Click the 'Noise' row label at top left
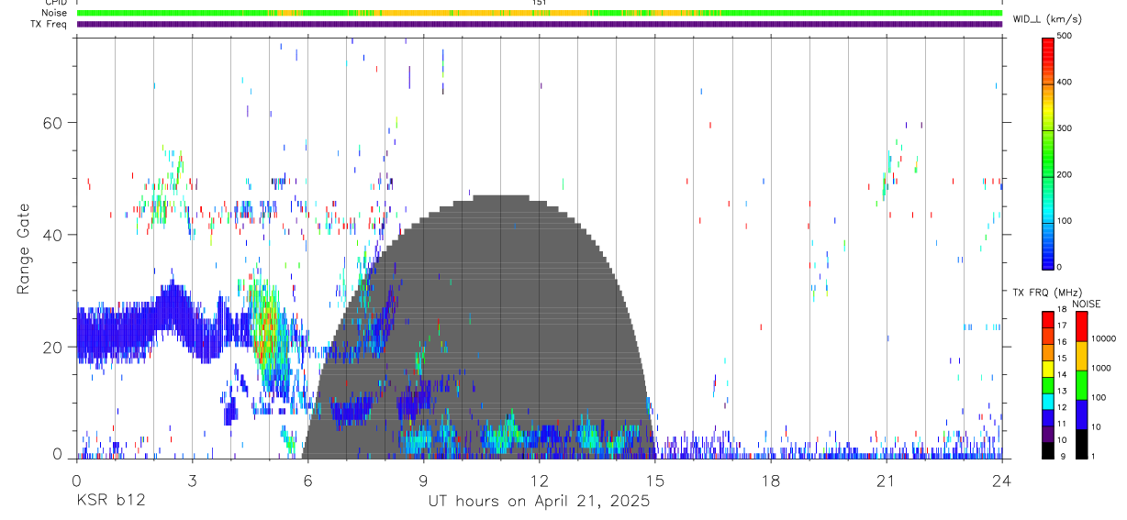1127x520 pixels. coord(55,13)
